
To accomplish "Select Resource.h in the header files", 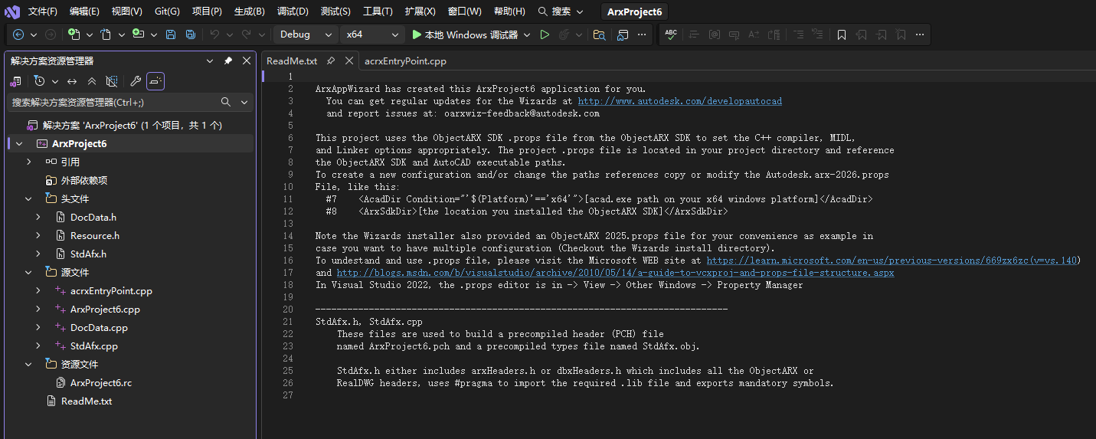I will click(95, 236).
